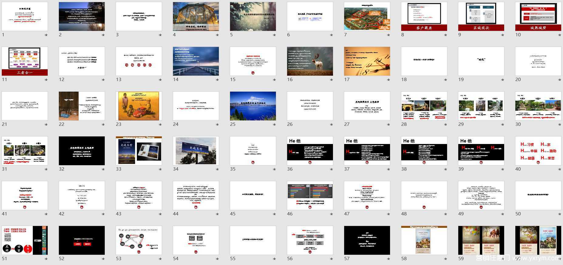
Task: Select slide 30 thumbnail
Action: 538,106
